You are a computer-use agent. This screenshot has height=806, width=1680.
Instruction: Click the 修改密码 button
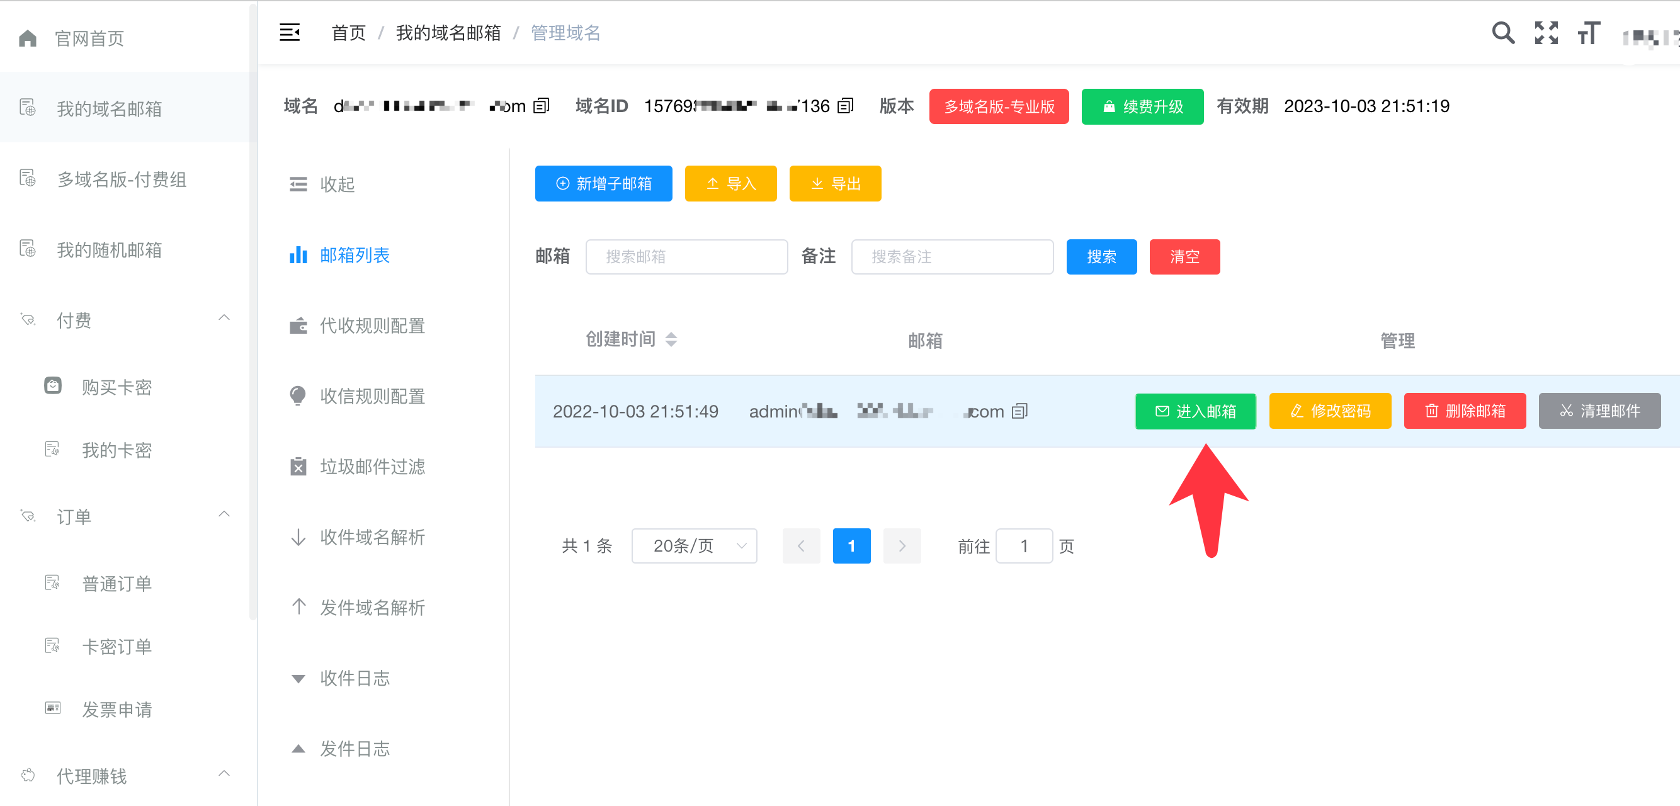(1330, 411)
